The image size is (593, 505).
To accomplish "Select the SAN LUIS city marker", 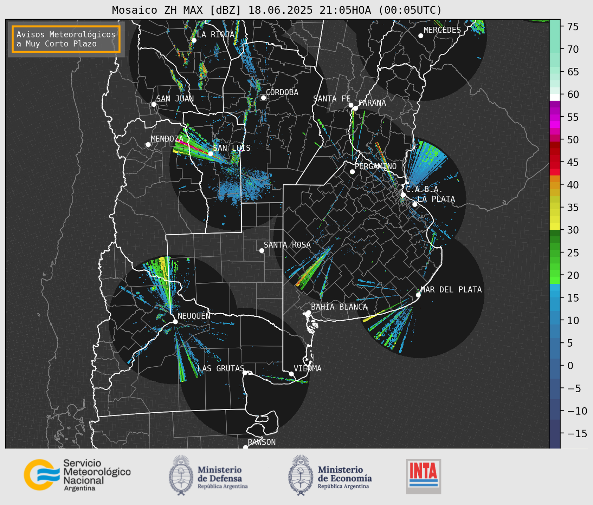I will click(x=211, y=153).
